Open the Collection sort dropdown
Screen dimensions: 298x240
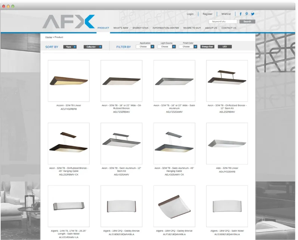93,47
